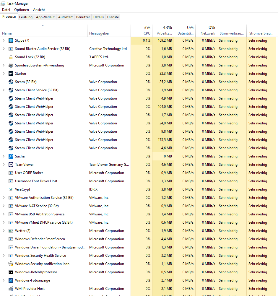Click the Skype process icon

click(11, 40)
